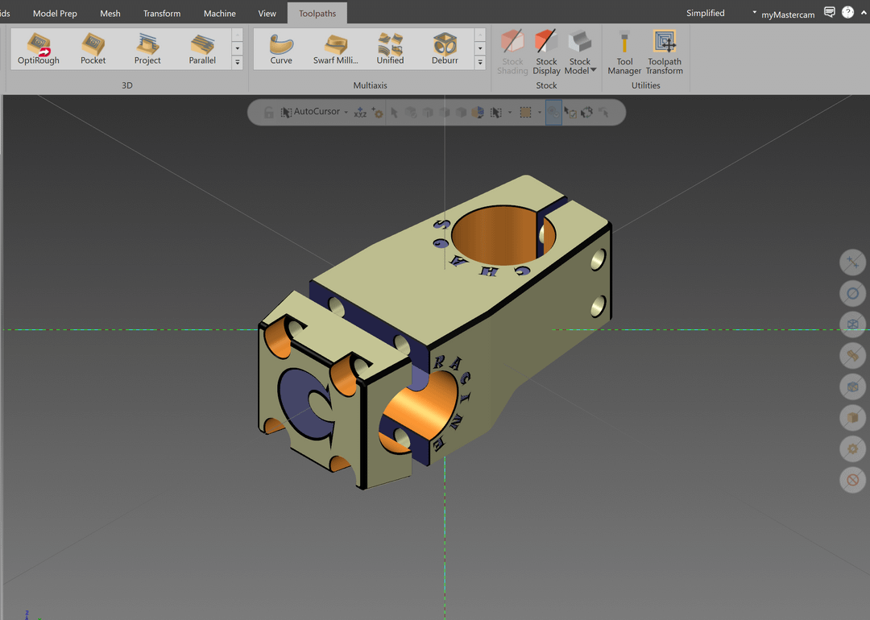870x620 pixels.
Task: Select the Parallel toolpath
Action: tap(202, 49)
